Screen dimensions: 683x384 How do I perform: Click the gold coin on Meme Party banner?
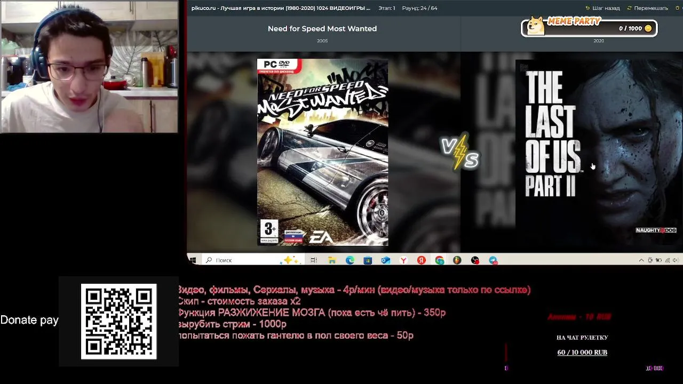click(648, 28)
